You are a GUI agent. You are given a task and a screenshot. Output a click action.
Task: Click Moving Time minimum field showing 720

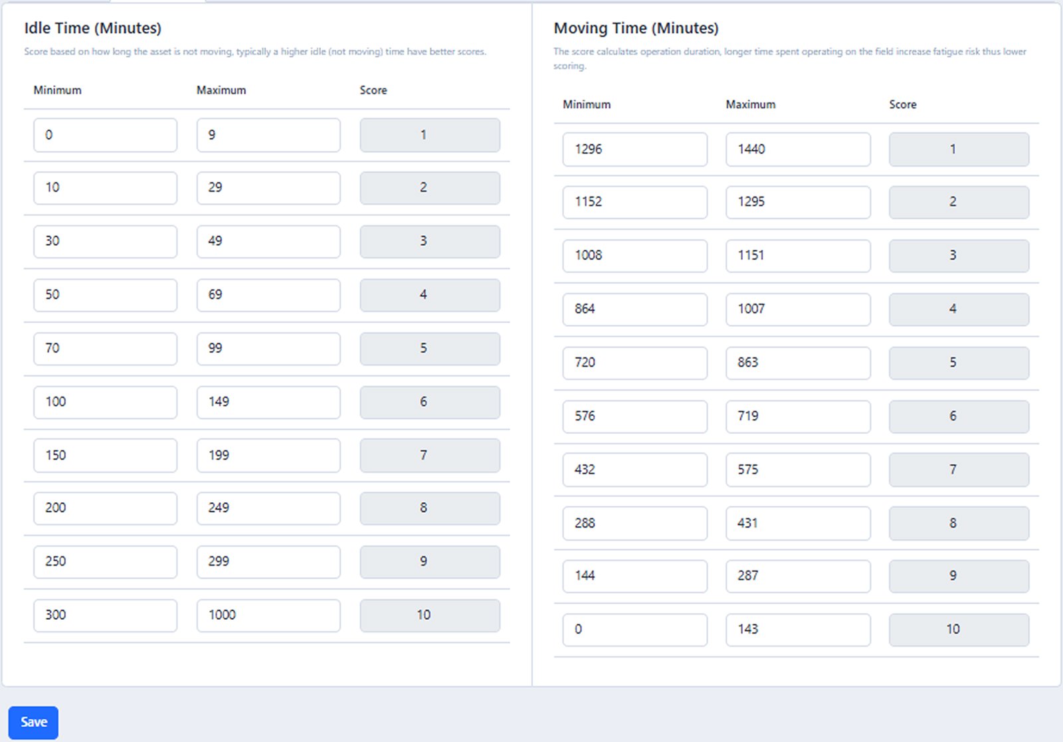coord(634,363)
